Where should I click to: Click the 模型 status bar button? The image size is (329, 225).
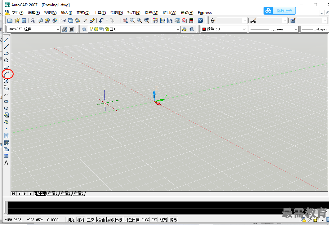(173, 220)
